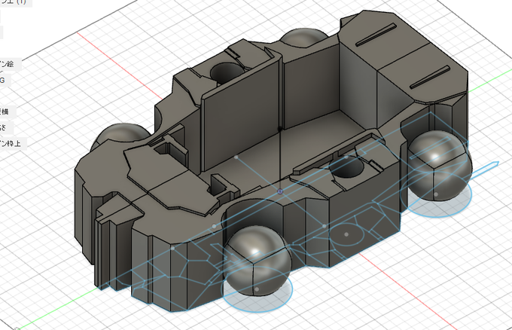
Task: Select the browser row ending in ン枠上
Action: (12, 143)
